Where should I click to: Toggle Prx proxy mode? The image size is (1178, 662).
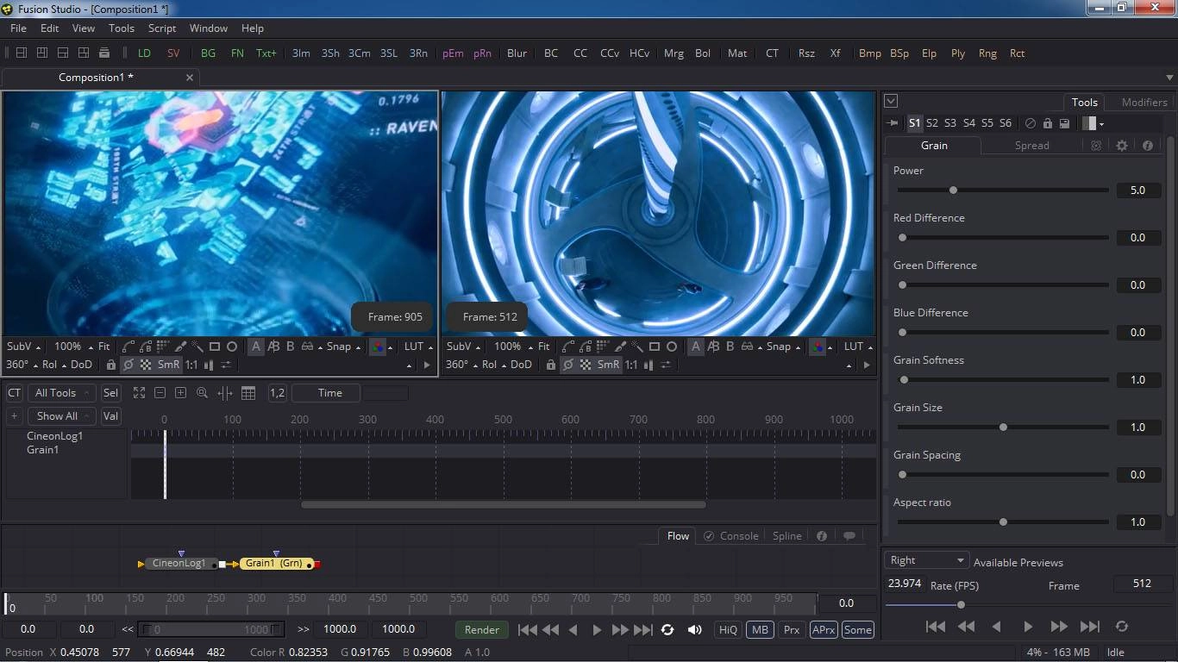[792, 630]
